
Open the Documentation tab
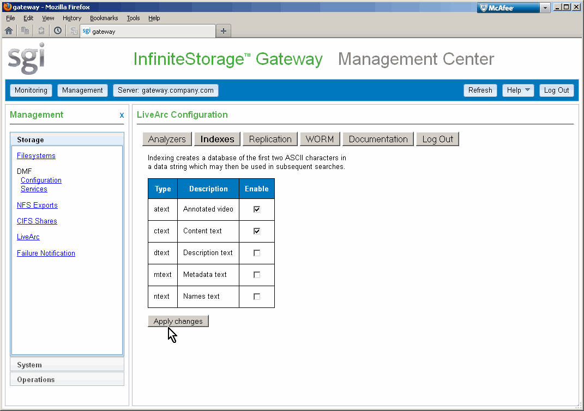point(378,139)
